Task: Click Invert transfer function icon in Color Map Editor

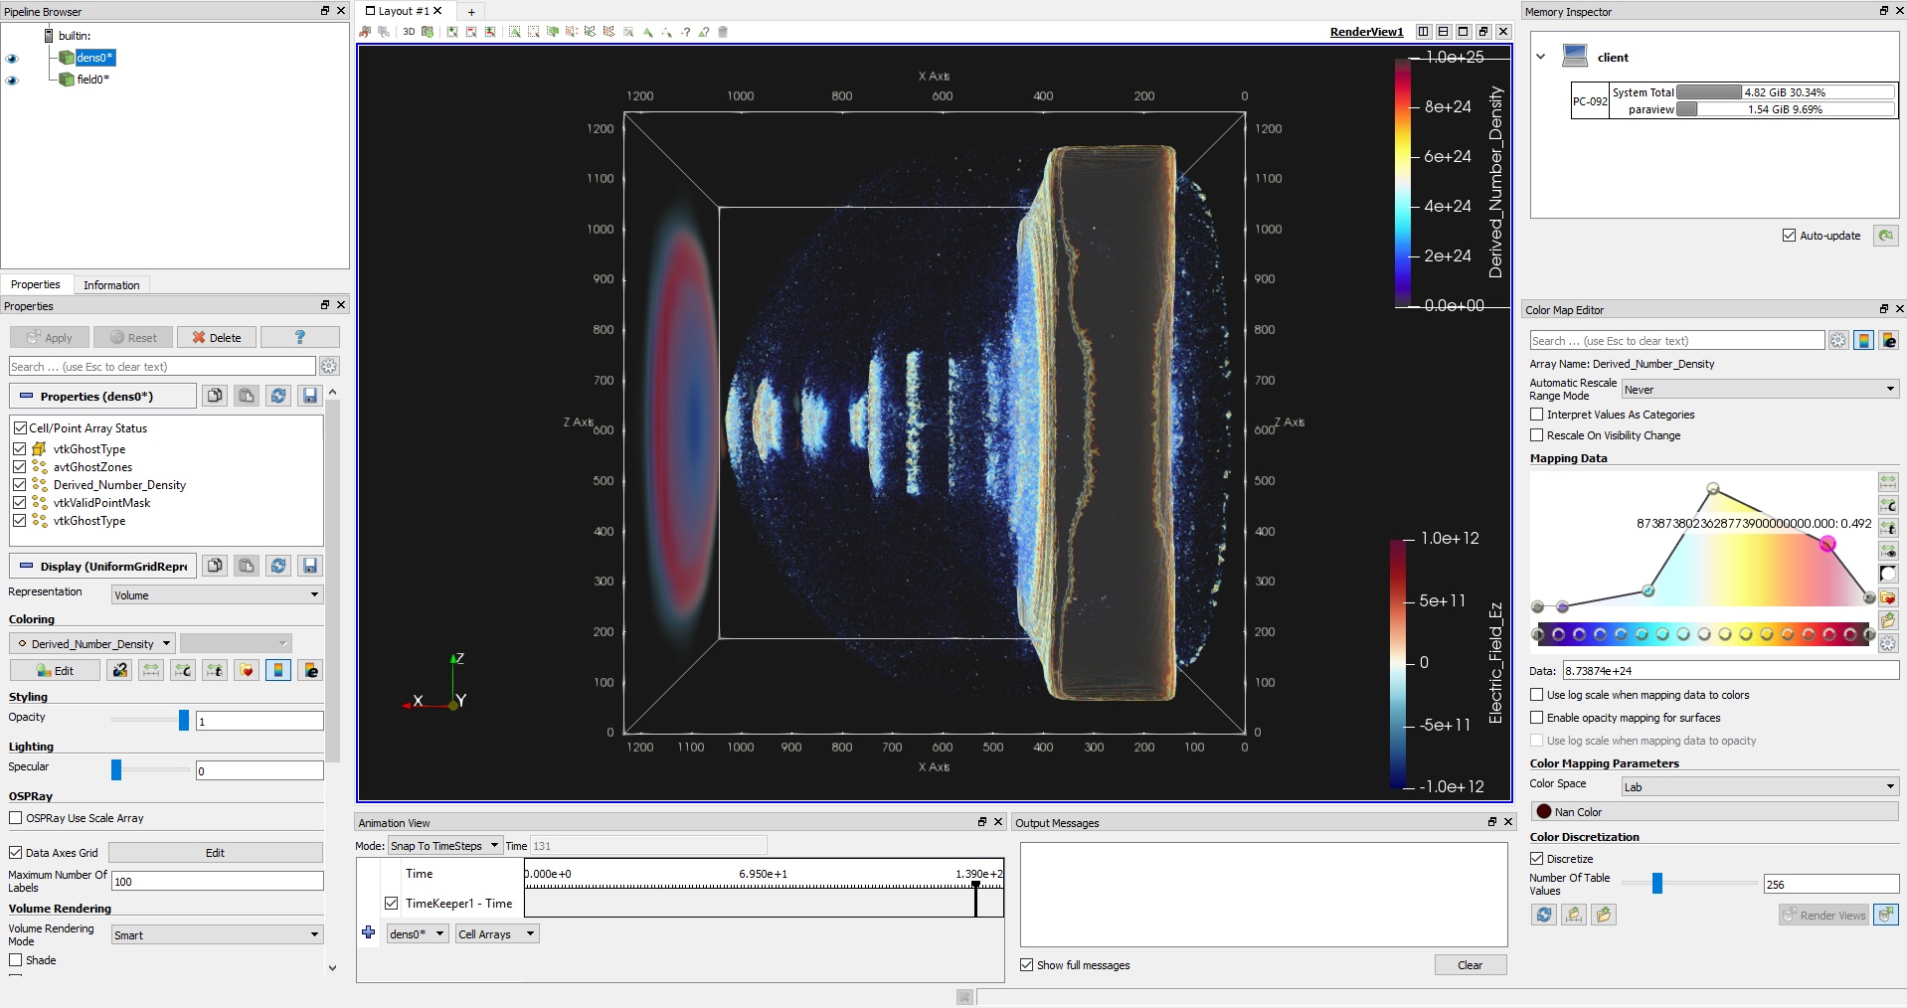Action: (1888, 574)
